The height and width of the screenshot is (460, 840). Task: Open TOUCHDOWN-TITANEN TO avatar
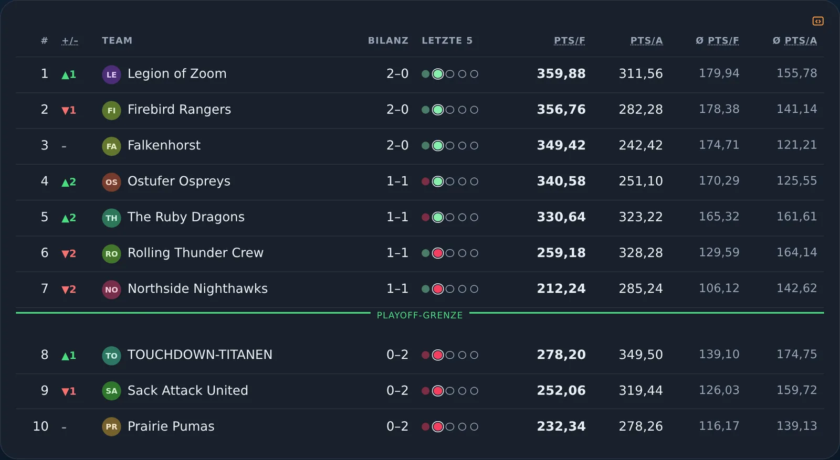coord(111,355)
